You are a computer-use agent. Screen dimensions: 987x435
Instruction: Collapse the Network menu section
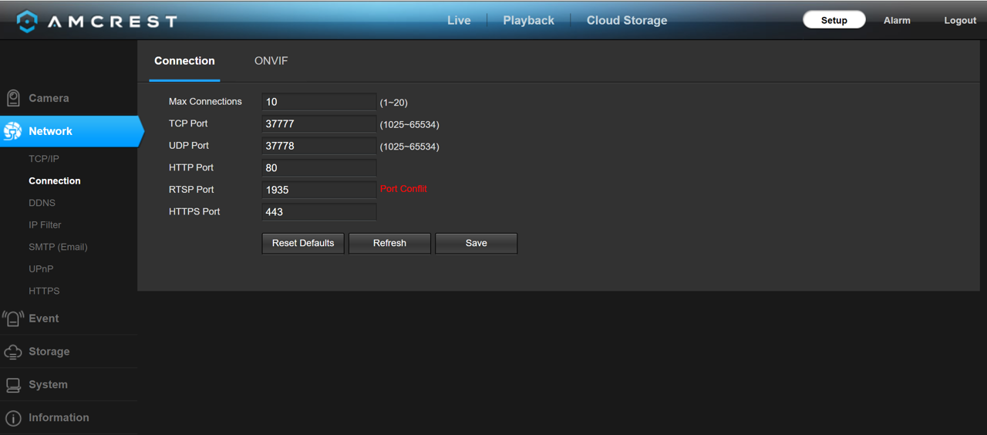click(x=69, y=131)
